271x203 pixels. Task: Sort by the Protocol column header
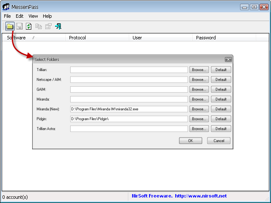pos(97,38)
